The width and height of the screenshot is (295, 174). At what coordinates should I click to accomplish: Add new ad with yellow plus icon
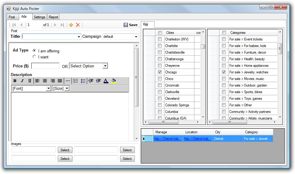(71, 25)
